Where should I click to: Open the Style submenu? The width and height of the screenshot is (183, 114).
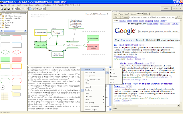click(x=93, y=99)
